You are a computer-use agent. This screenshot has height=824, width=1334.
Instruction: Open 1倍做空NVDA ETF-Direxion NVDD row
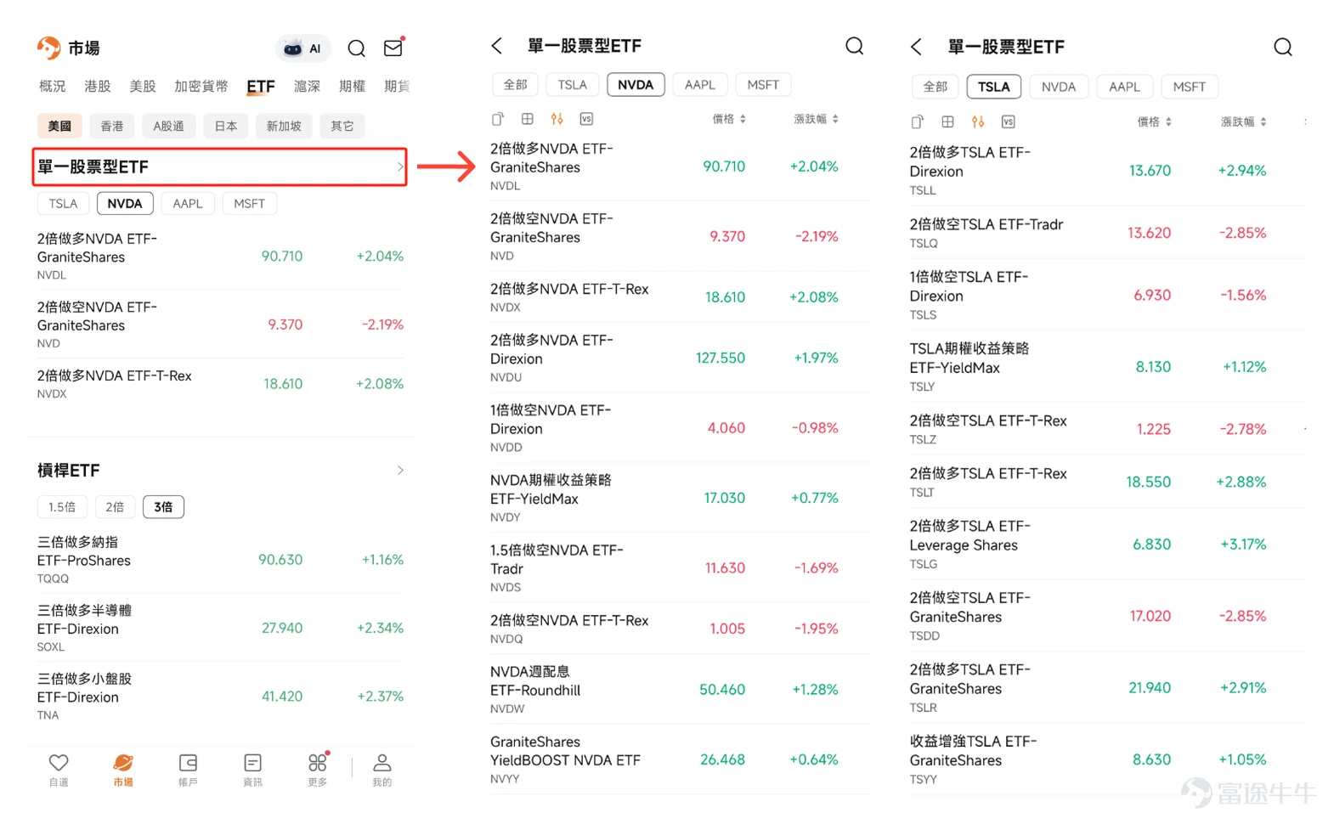pyautogui.click(x=680, y=427)
